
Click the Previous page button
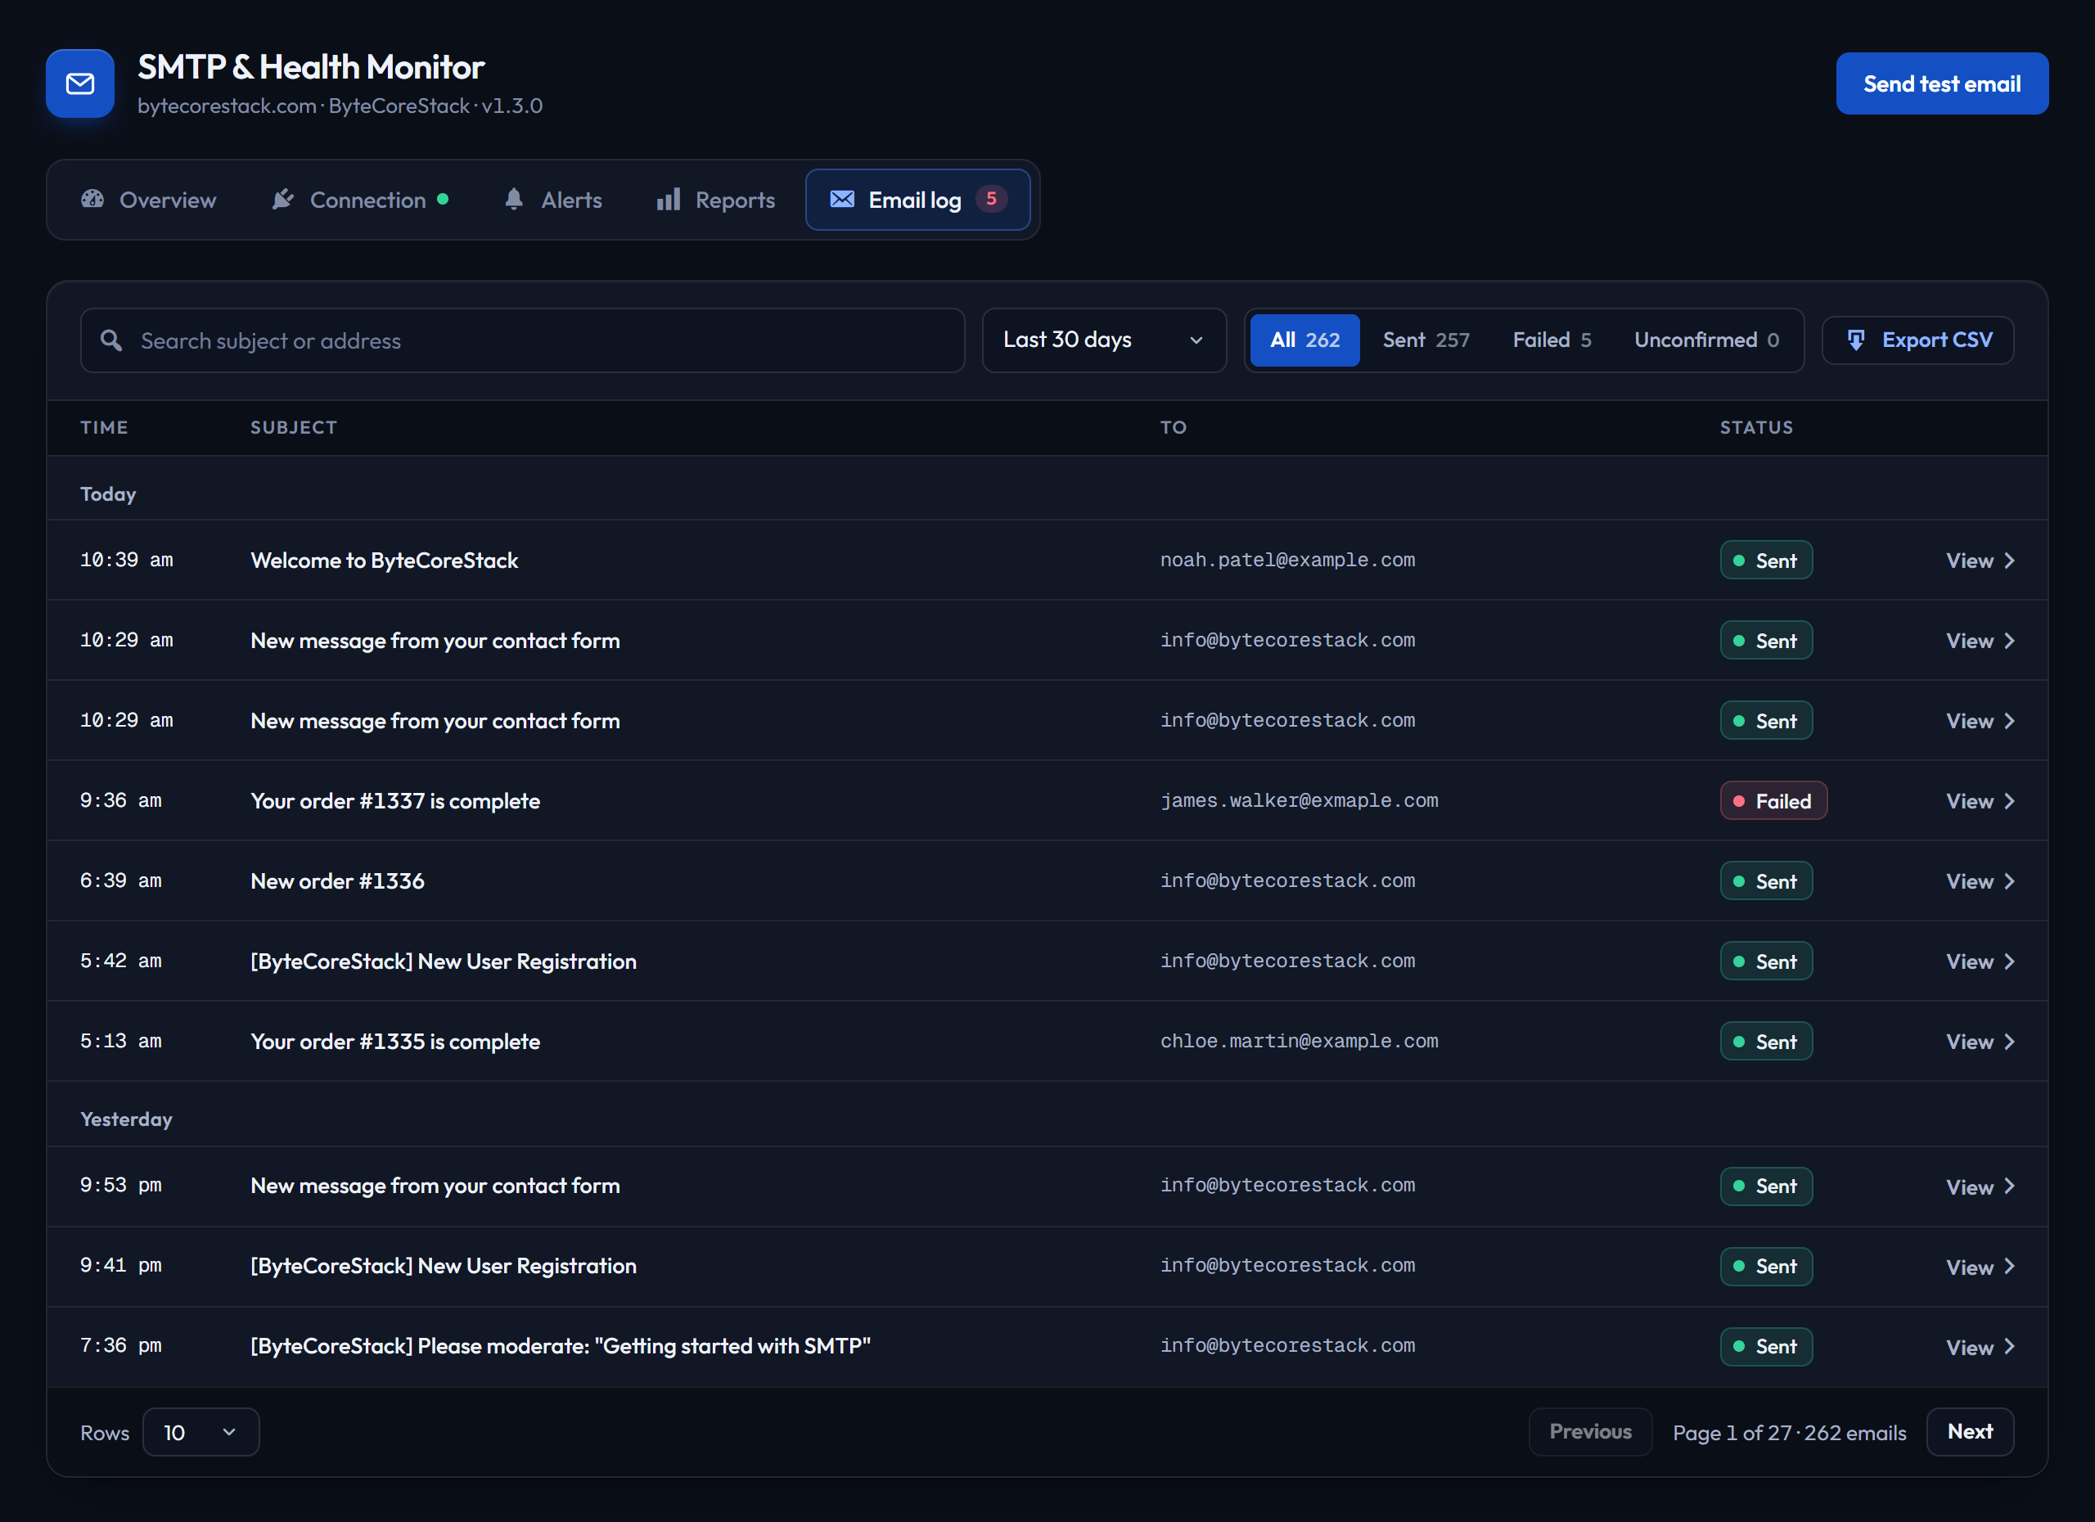1590,1433
